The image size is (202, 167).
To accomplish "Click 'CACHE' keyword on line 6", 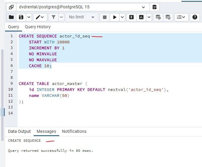I will click(x=35, y=66).
